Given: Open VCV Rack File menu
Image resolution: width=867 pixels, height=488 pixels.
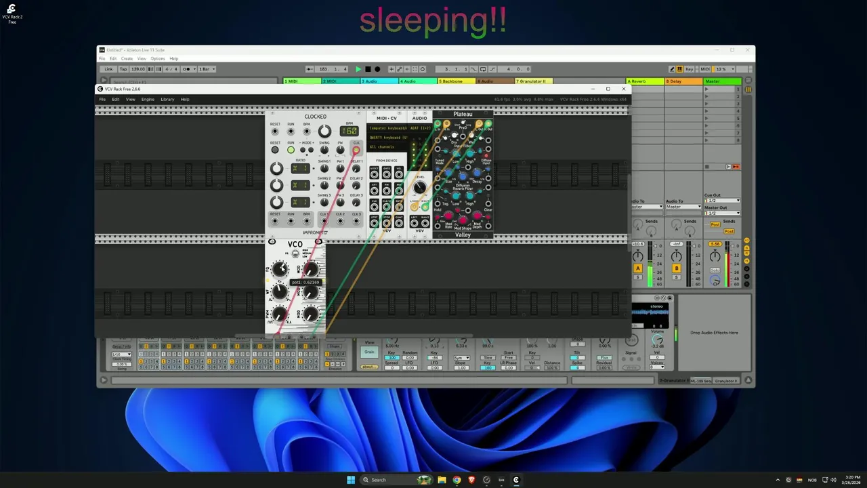Looking at the screenshot, I should tap(102, 99).
